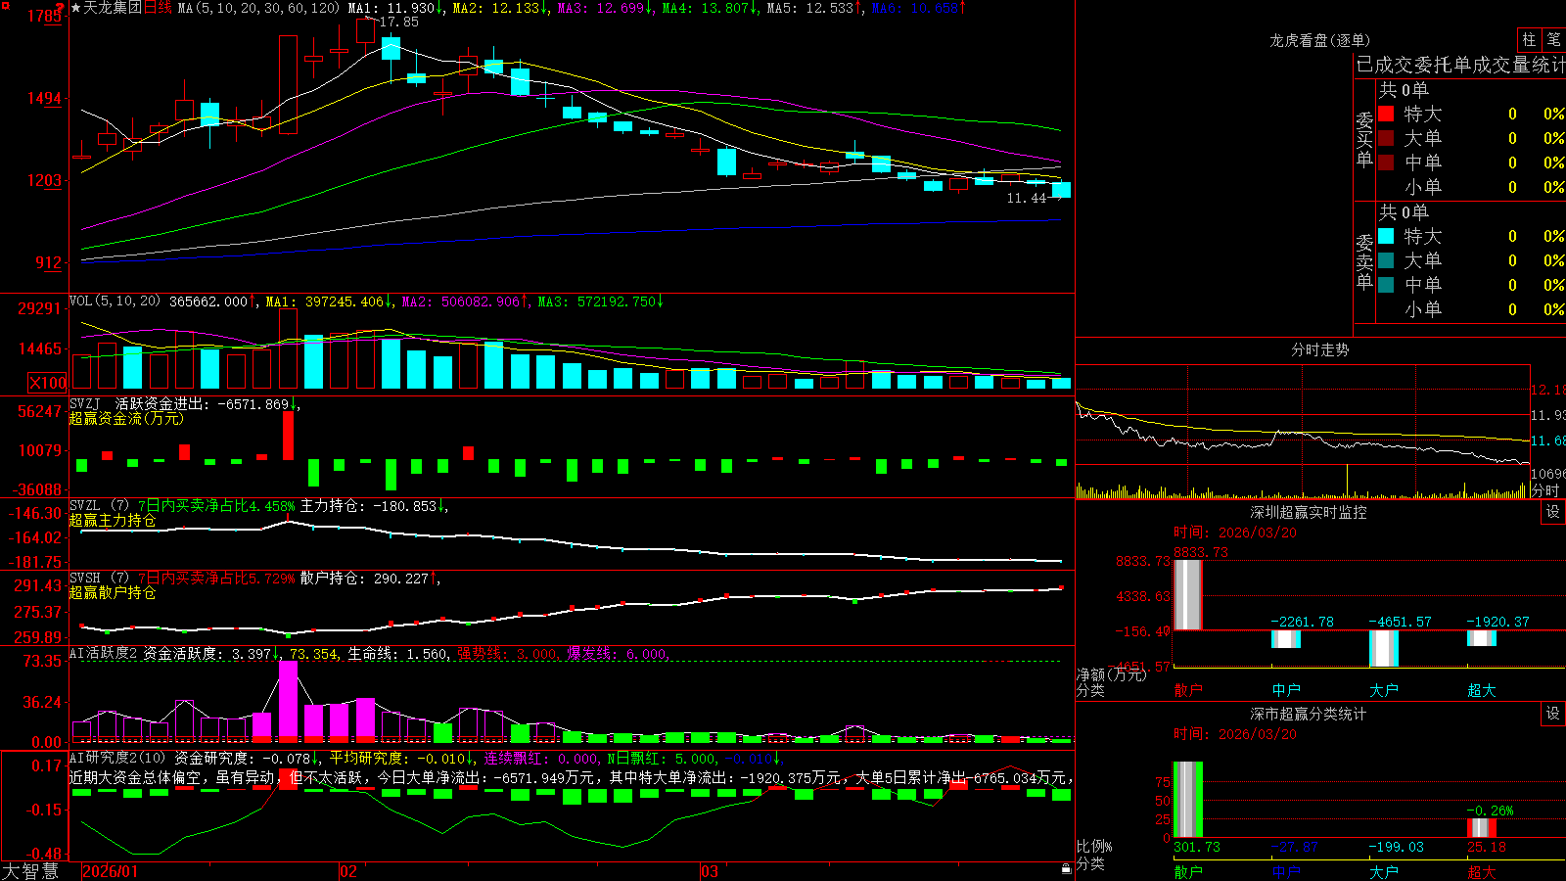
Task: Click the 日线 period label
Action: click(158, 8)
